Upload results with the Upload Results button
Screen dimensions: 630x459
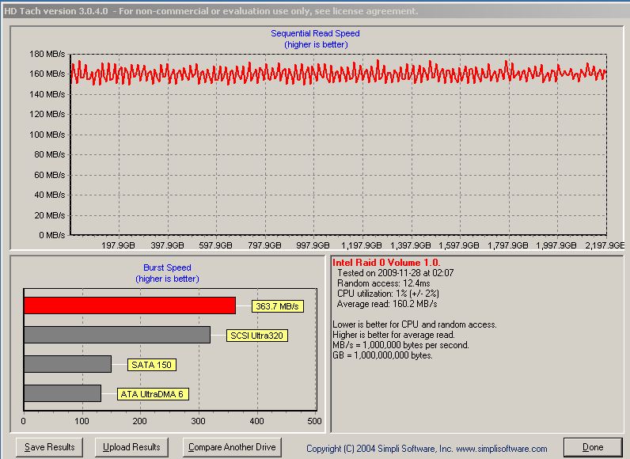[x=131, y=447]
